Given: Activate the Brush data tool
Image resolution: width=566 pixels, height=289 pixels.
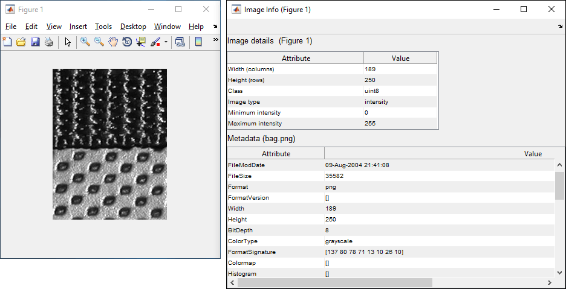Looking at the screenshot, I should coord(155,42).
